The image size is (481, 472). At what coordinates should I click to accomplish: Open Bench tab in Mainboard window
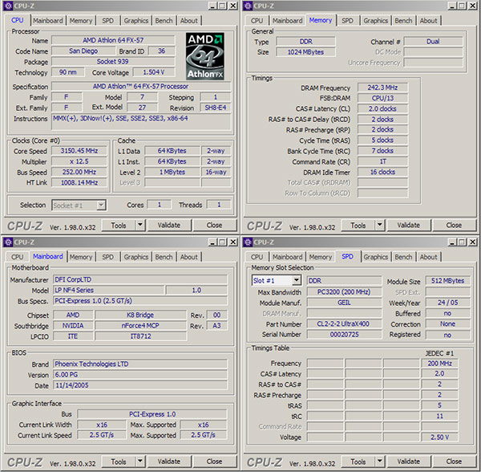tap(164, 257)
